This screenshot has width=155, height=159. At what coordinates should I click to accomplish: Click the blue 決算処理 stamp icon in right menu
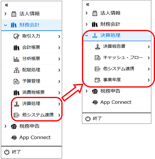click(x=95, y=36)
